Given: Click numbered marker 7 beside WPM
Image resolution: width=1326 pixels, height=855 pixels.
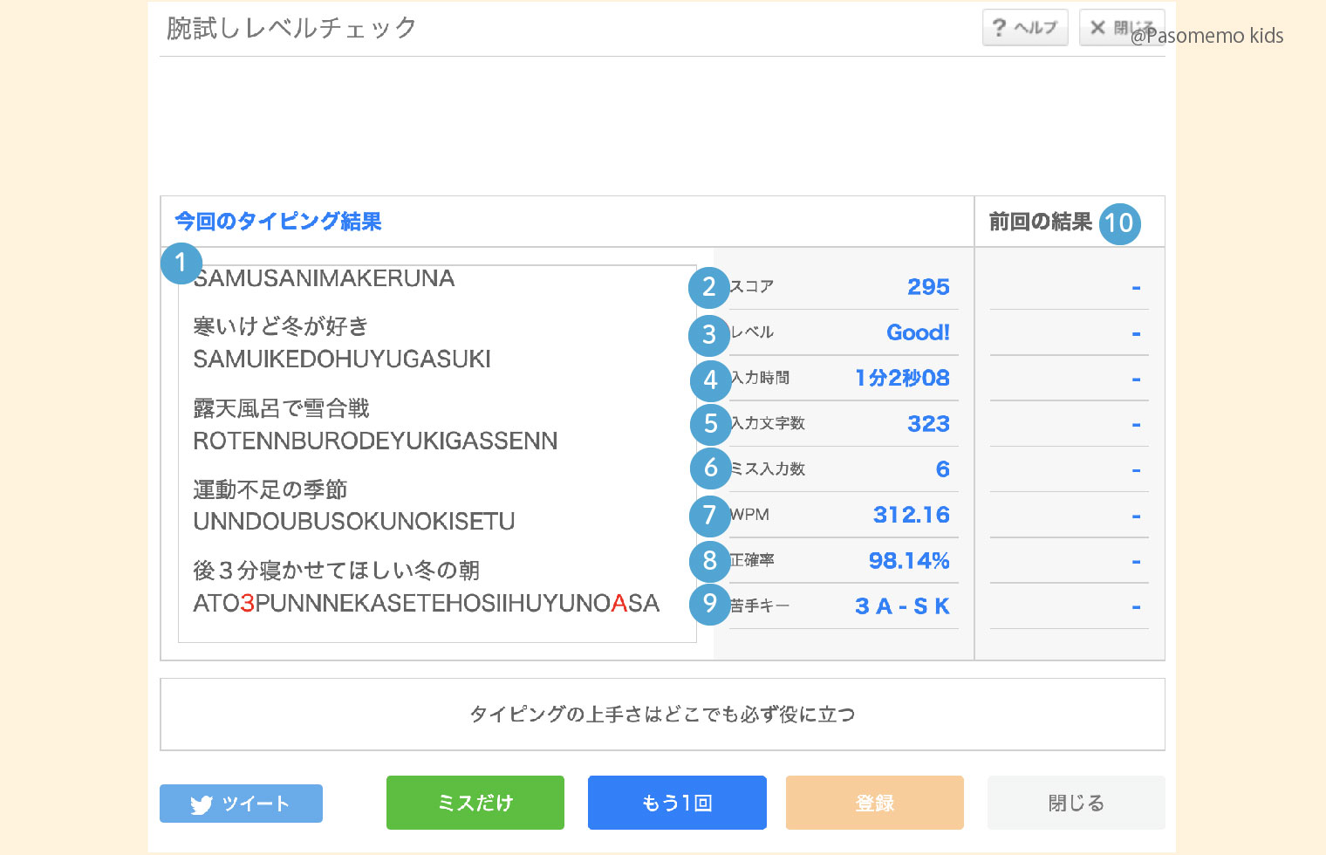Looking at the screenshot, I should click(710, 516).
